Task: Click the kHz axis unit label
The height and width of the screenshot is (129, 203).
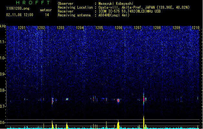Action: pyautogui.click(x=3, y=26)
